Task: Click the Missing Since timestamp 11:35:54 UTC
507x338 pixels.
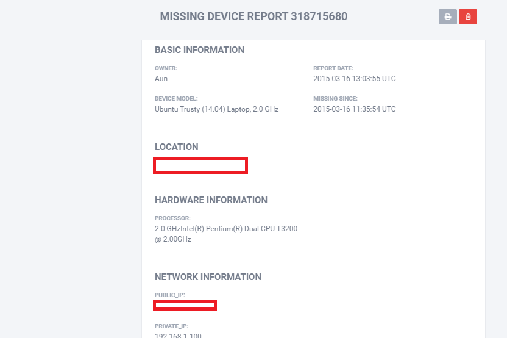Action: point(355,109)
